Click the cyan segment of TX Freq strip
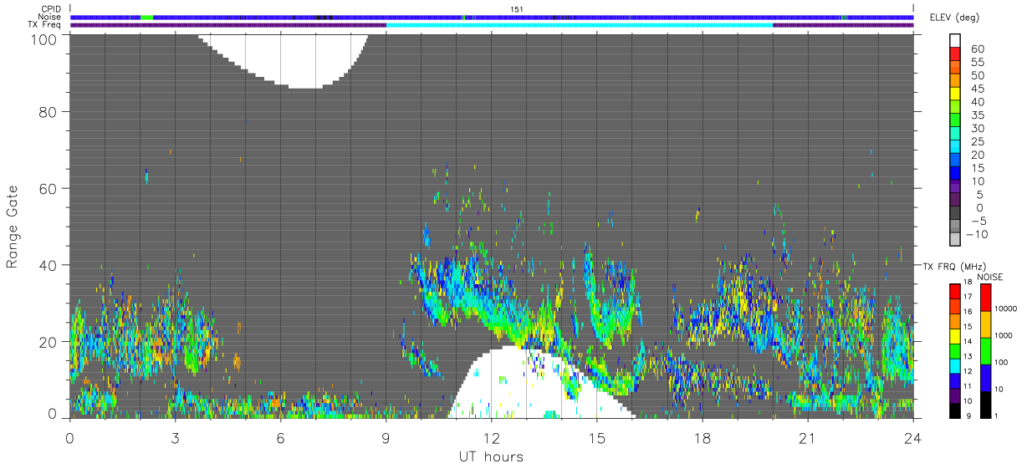The image size is (1027, 474). (580, 25)
